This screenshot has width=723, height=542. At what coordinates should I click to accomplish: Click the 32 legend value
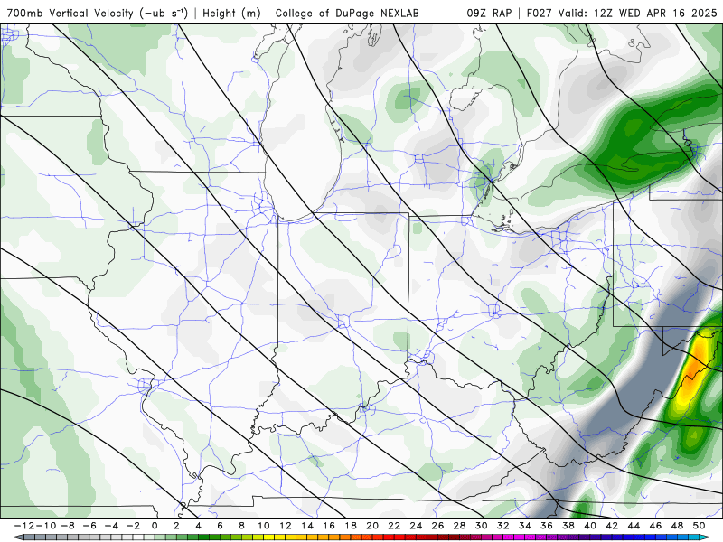tap(503, 526)
